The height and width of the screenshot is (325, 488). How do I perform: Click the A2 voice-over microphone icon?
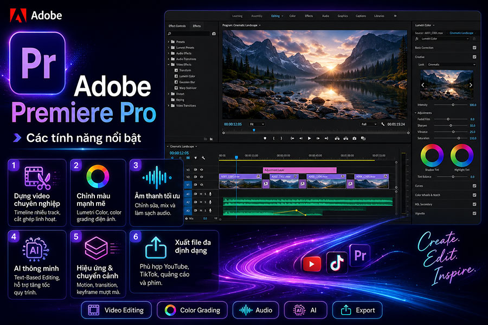pyautogui.click(x=210, y=202)
